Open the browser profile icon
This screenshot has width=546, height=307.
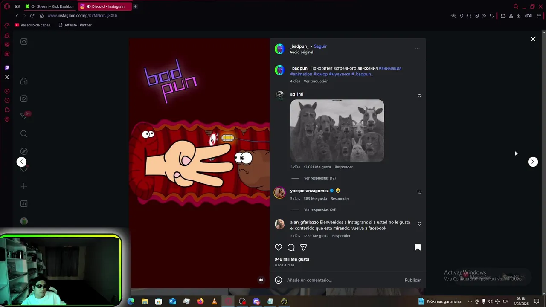coord(511,16)
